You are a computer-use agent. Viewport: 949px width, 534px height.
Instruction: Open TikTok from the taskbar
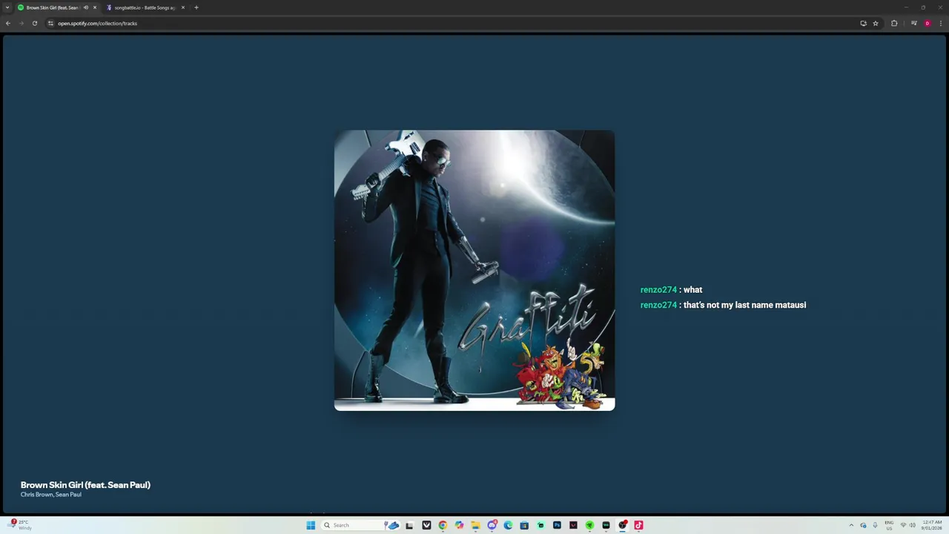638,525
